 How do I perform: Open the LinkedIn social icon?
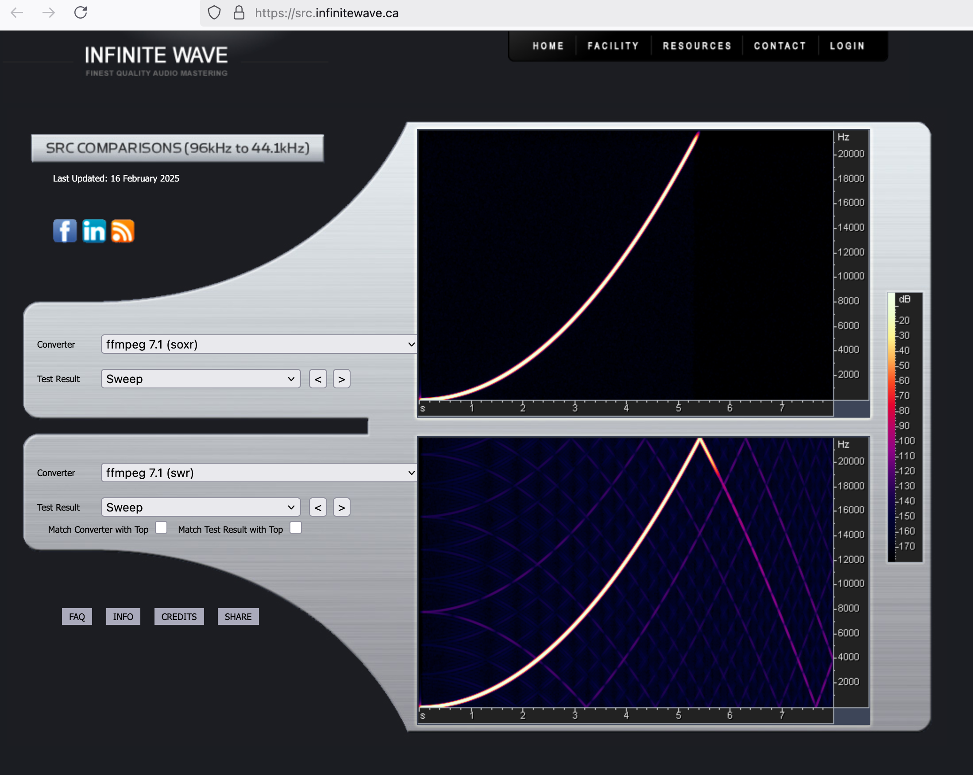point(94,231)
